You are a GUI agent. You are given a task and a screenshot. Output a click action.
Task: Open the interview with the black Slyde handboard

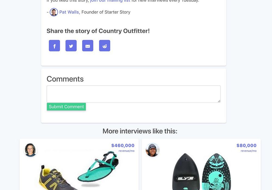[x=185, y=171]
